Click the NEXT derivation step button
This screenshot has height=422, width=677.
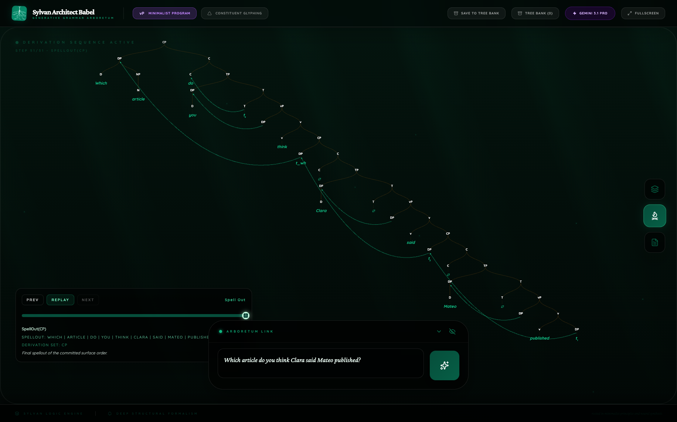coord(88,300)
